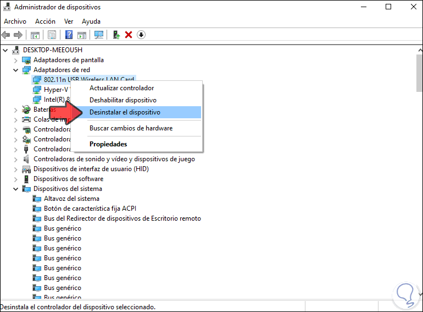423x312 pixels.
Task: Expand Adaptadores de pantalla node
Action: 15,60
